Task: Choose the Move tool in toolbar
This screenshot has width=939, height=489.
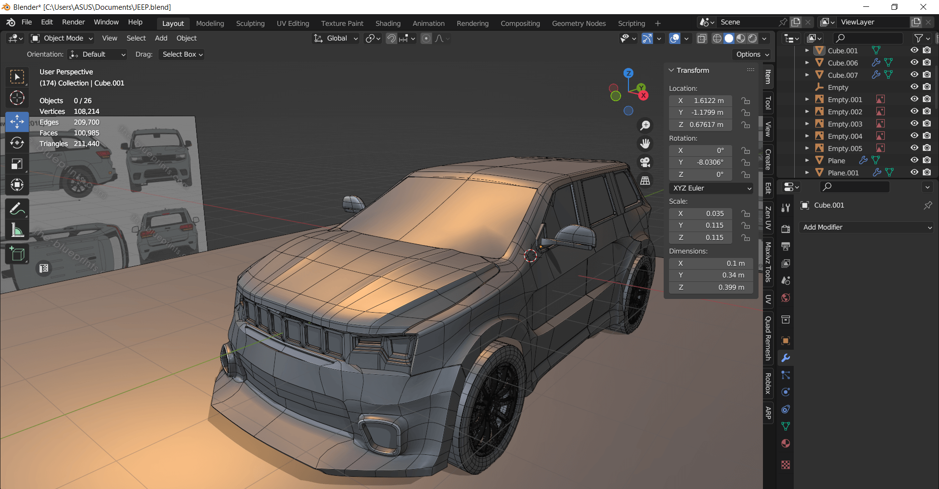Action: tap(17, 122)
